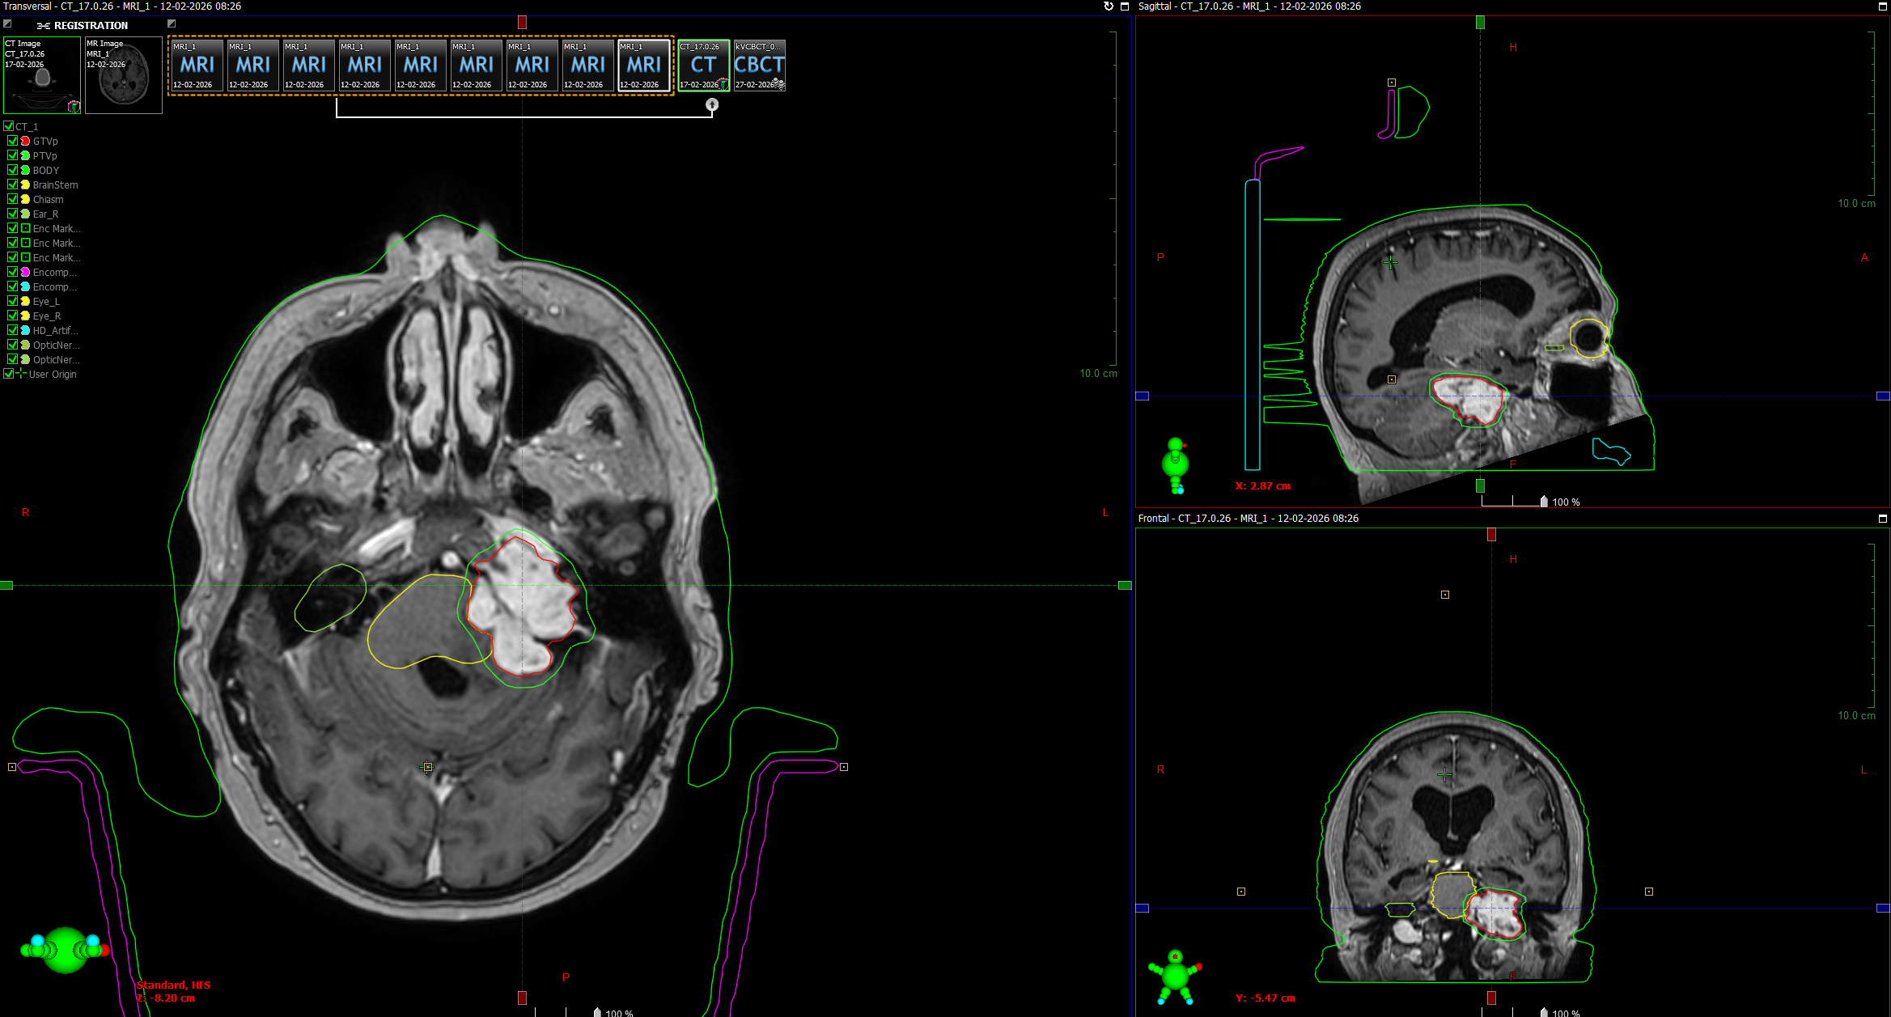Collapse the image series strip toggle

(x=172, y=23)
